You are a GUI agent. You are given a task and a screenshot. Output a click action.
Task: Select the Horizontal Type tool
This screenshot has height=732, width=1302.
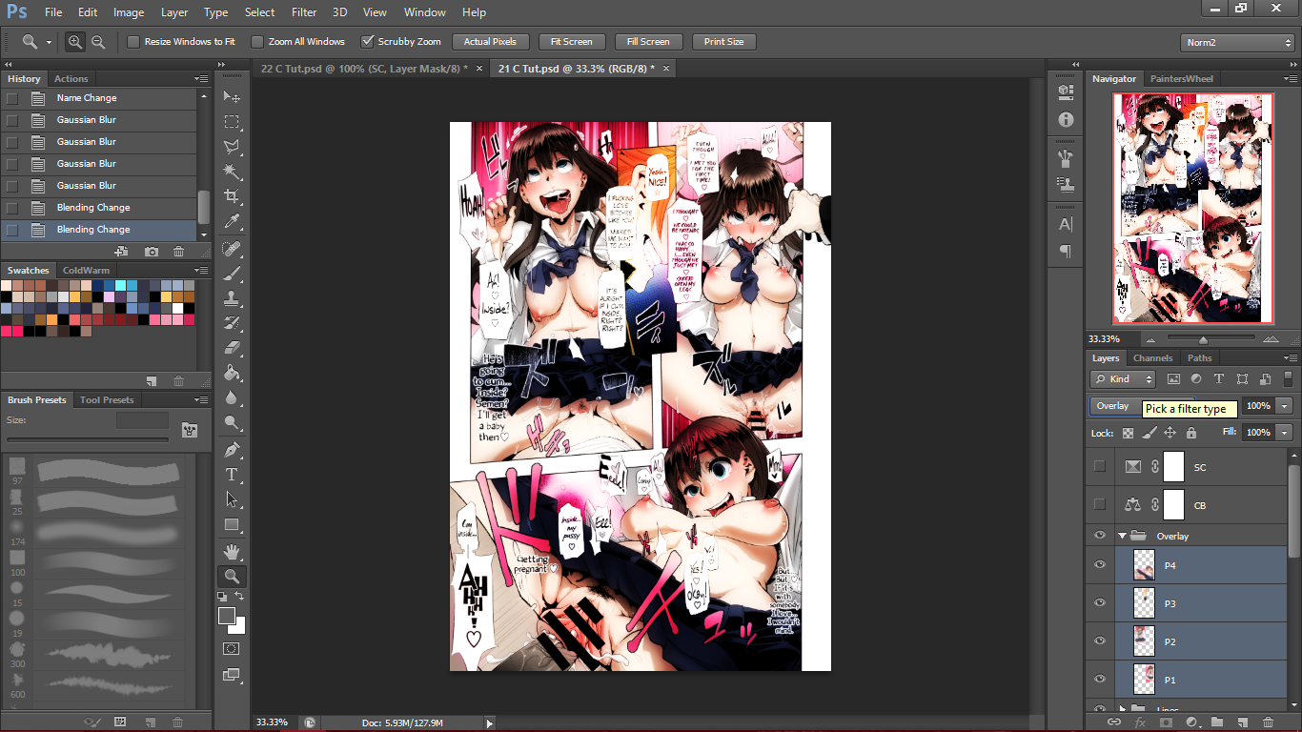pos(232,475)
